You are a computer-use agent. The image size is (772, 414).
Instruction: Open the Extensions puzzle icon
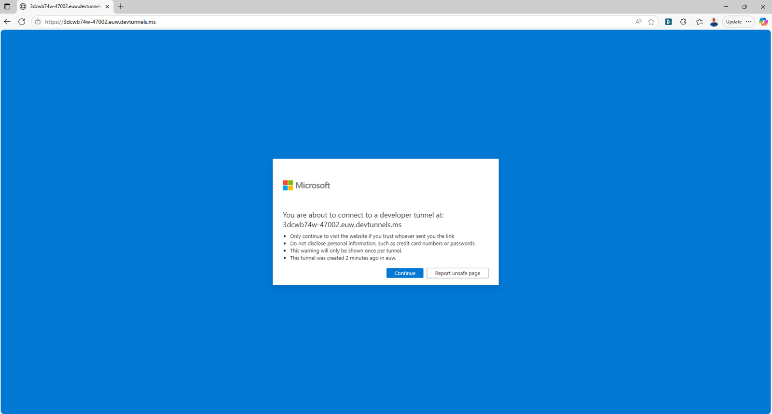(683, 22)
